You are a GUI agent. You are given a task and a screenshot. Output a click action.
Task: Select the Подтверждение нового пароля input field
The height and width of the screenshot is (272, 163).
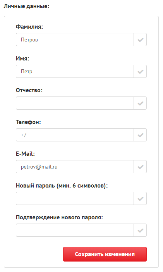(x=75, y=231)
